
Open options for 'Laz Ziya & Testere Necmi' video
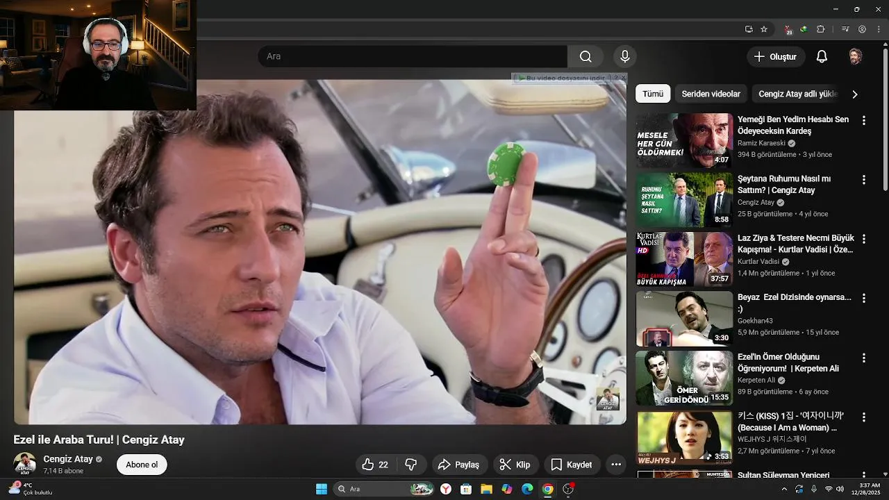pyautogui.click(x=864, y=239)
